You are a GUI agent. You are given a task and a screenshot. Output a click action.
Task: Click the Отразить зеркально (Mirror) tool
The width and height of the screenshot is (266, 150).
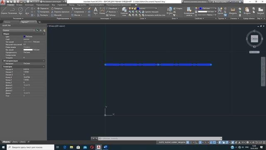60,12
